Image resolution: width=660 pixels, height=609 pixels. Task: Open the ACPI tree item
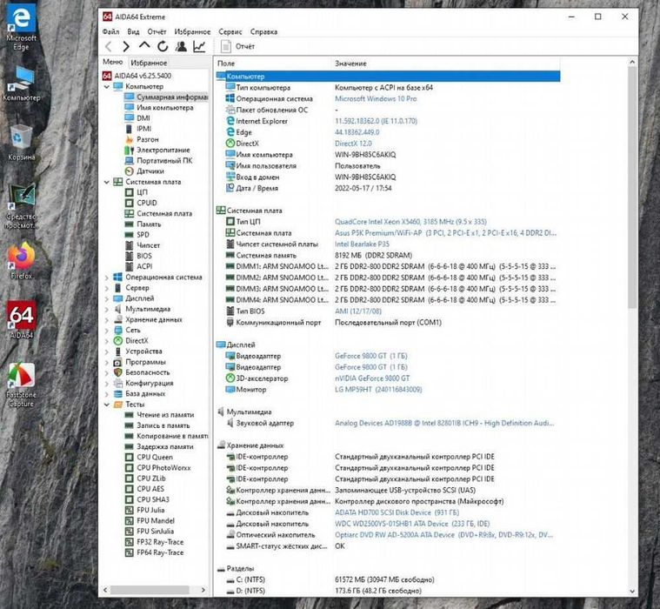pos(144,266)
